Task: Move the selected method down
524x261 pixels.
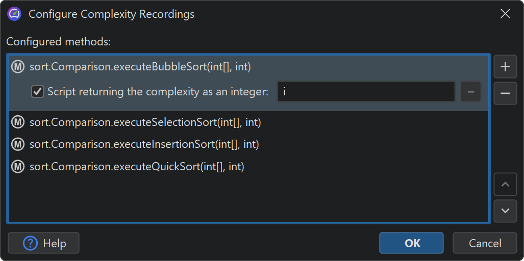Action: (505, 211)
